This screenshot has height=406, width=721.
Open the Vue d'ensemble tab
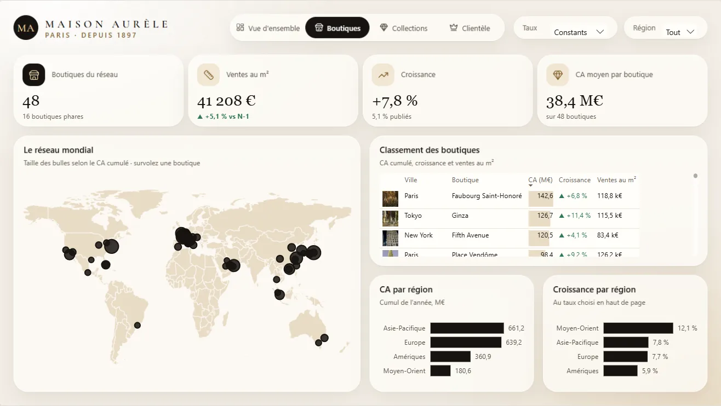(x=268, y=28)
